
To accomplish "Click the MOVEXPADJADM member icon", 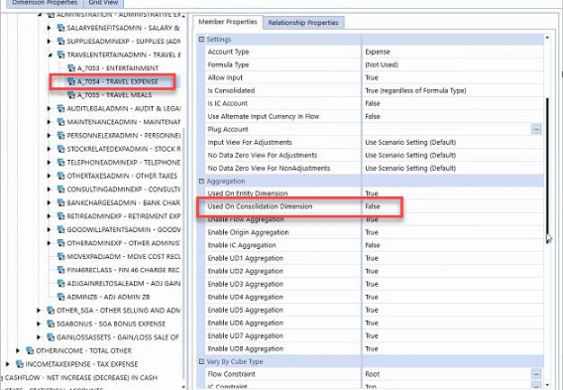I will (61, 257).
